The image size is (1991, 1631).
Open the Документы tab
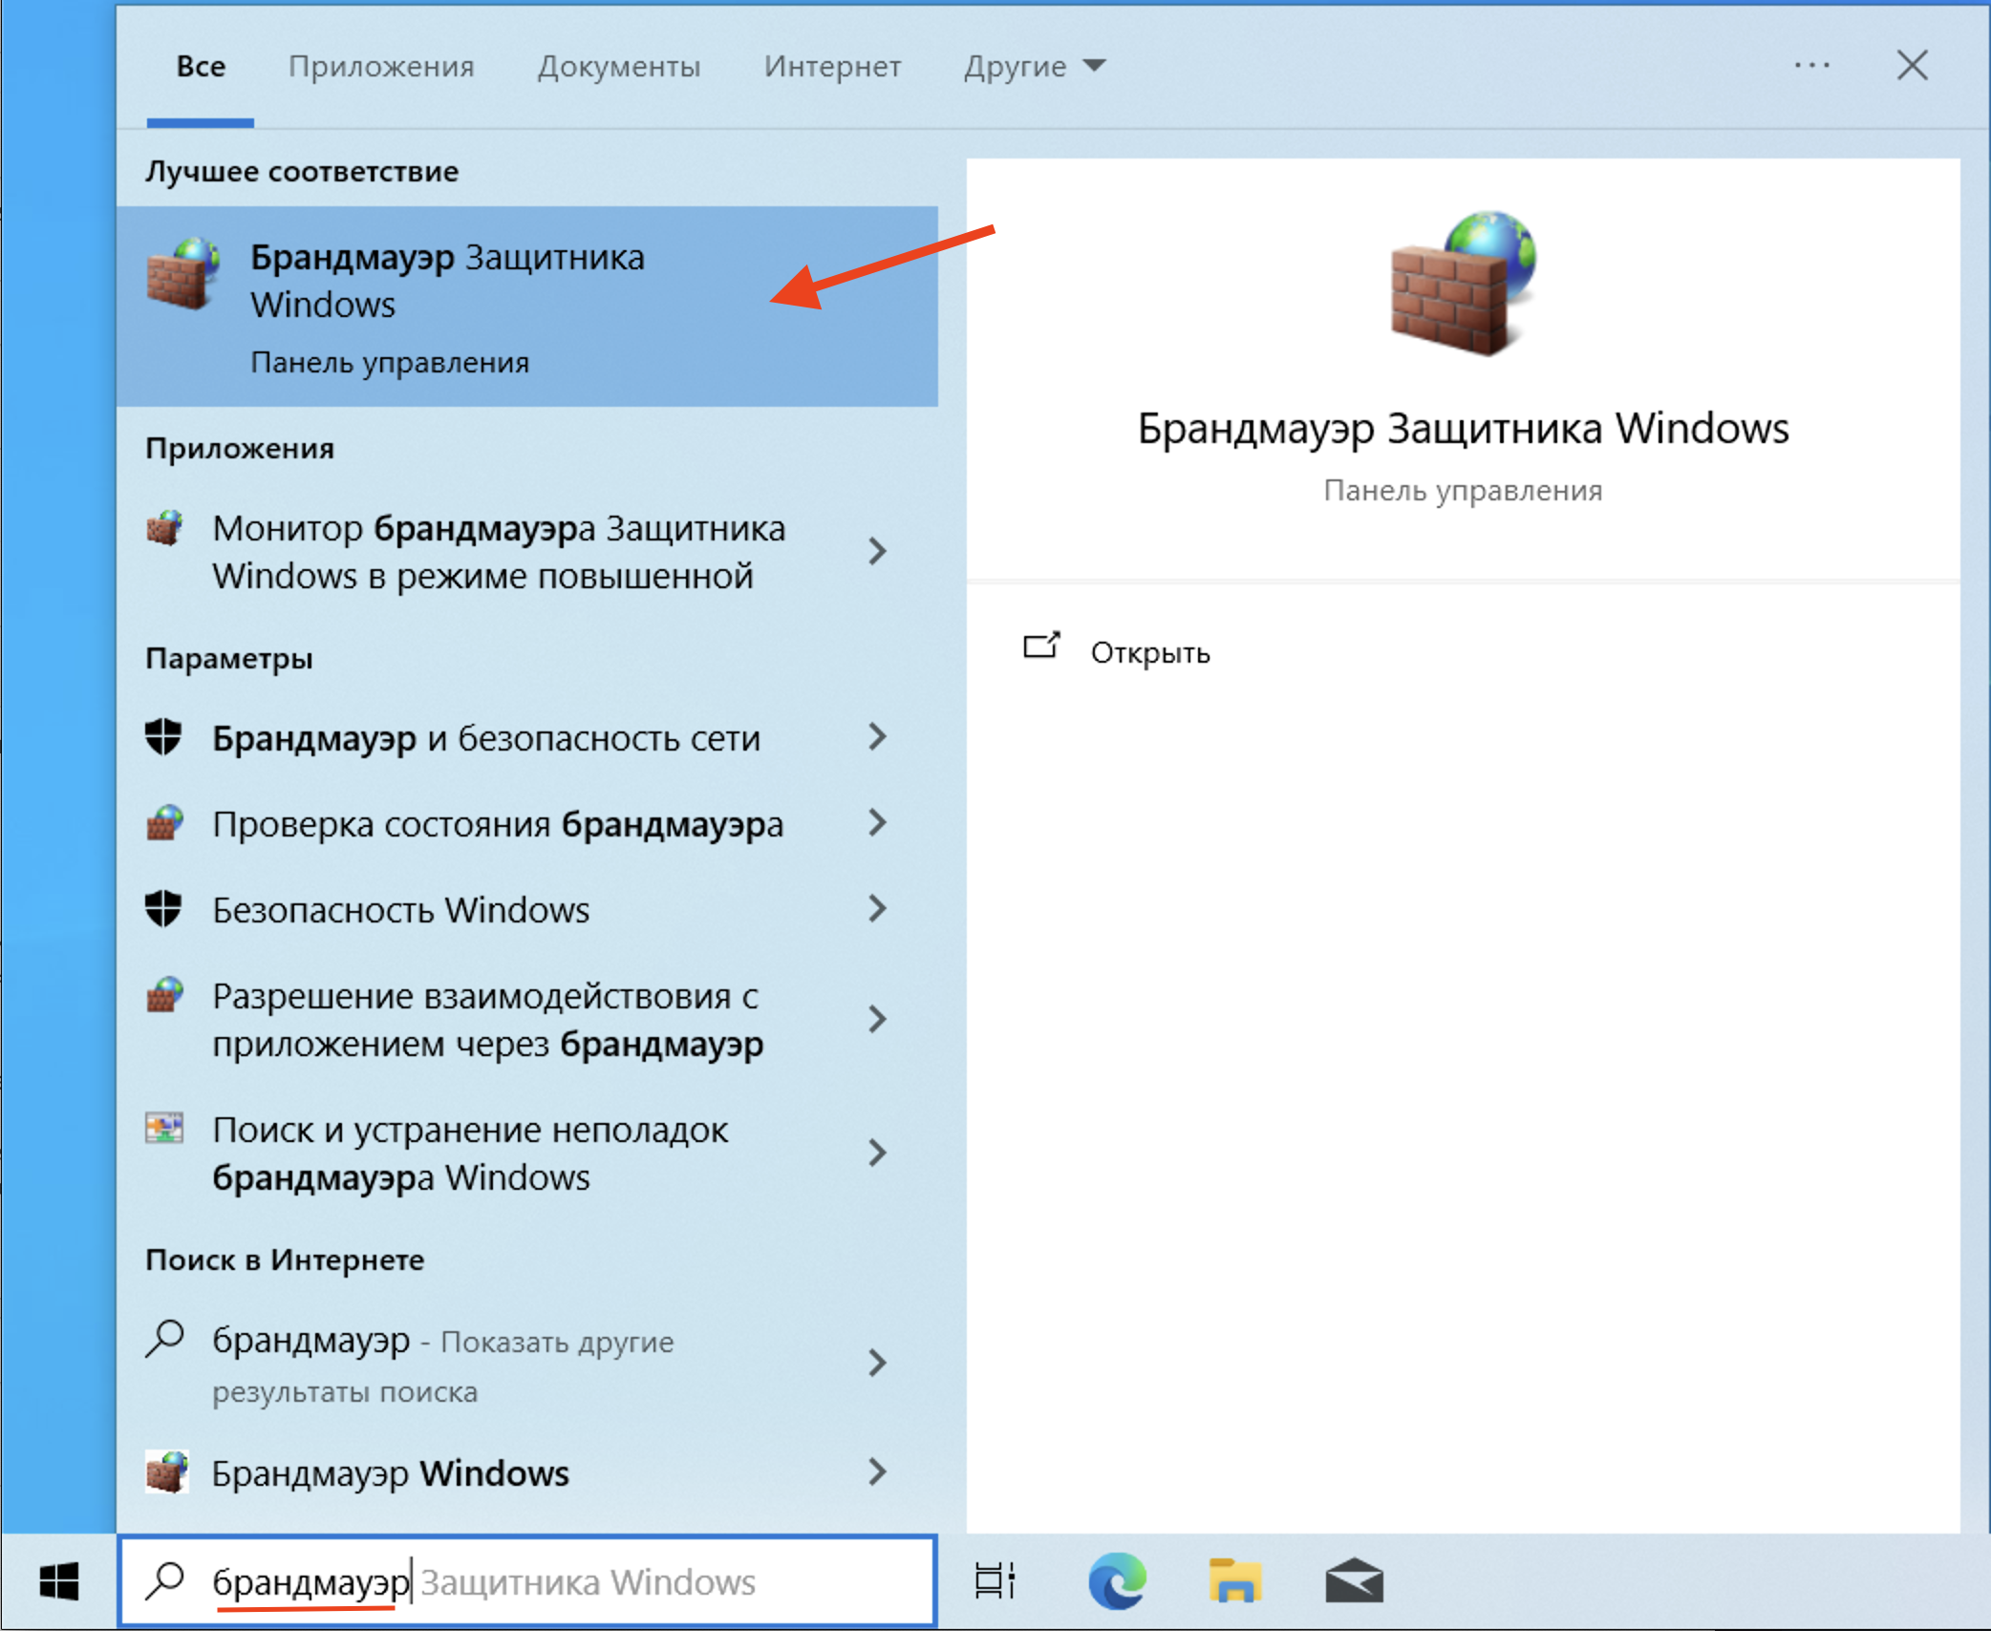[618, 66]
